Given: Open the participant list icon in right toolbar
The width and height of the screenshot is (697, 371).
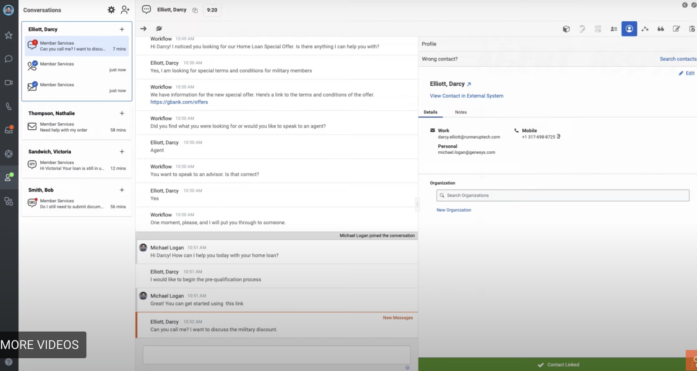Looking at the screenshot, I should [x=614, y=29].
